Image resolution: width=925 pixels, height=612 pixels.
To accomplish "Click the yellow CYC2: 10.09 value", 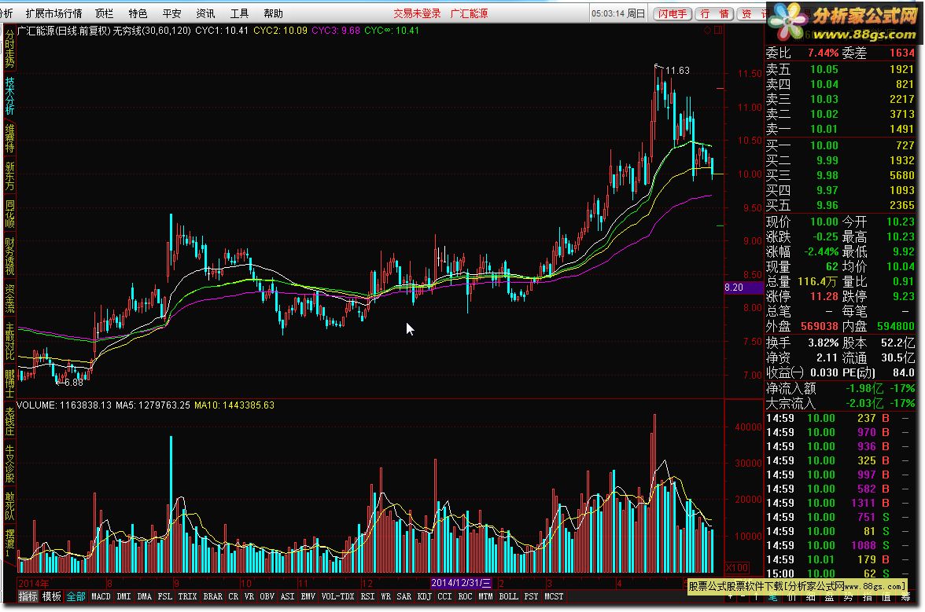I will [280, 30].
